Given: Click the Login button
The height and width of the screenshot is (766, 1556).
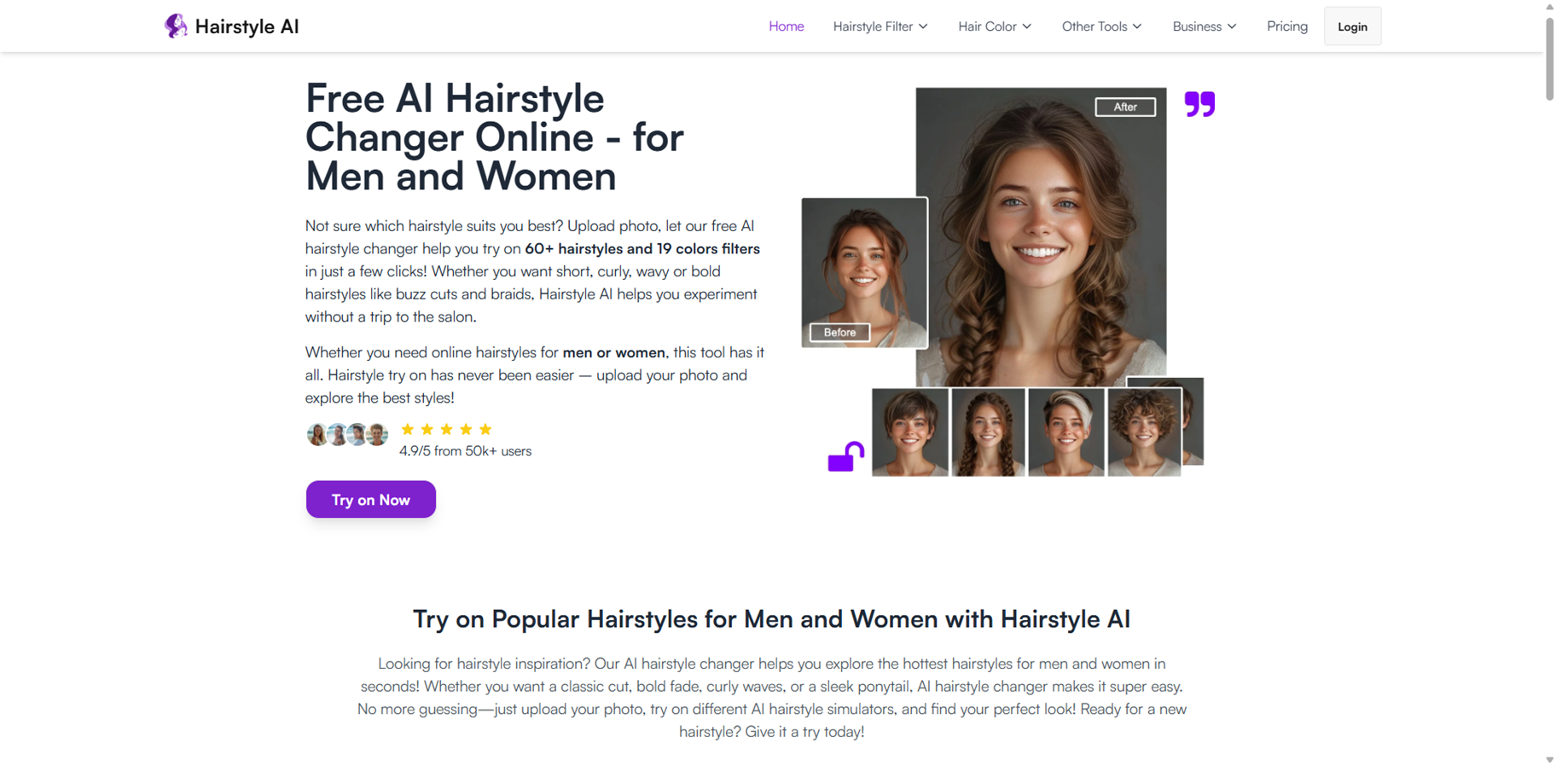Looking at the screenshot, I should 1352,26.
